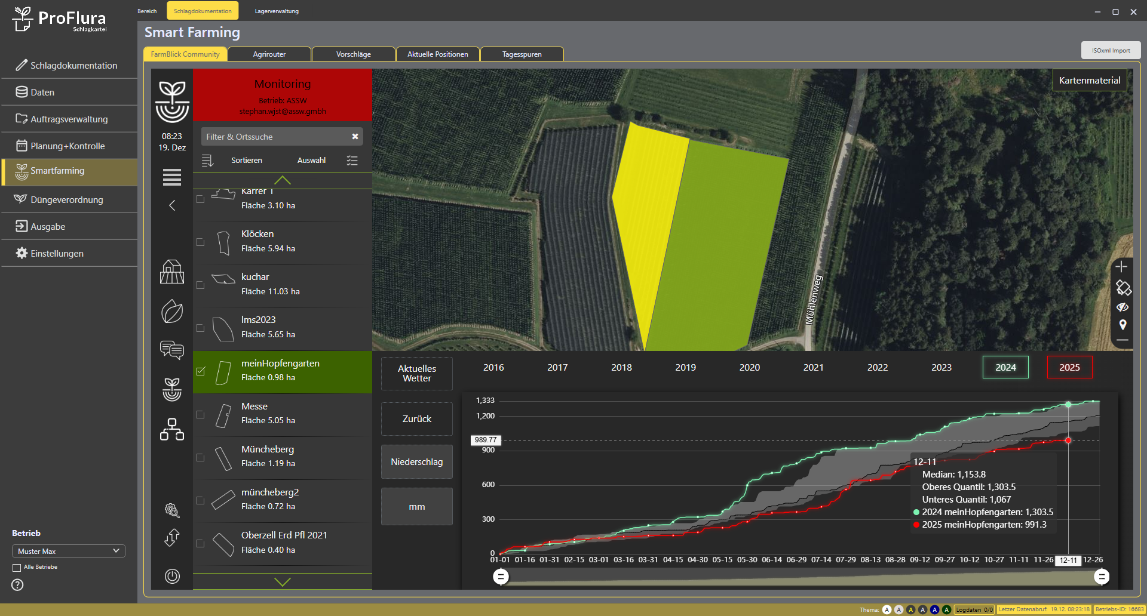Zoom in the map with plus icon
1147x616 pixels.
1121,266
